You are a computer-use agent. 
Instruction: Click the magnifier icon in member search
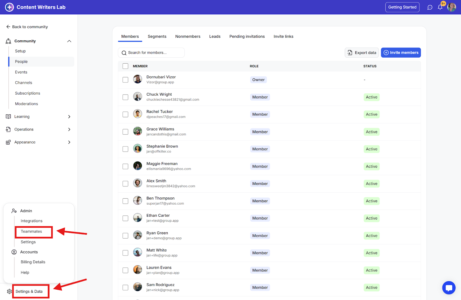coord(124,53)
